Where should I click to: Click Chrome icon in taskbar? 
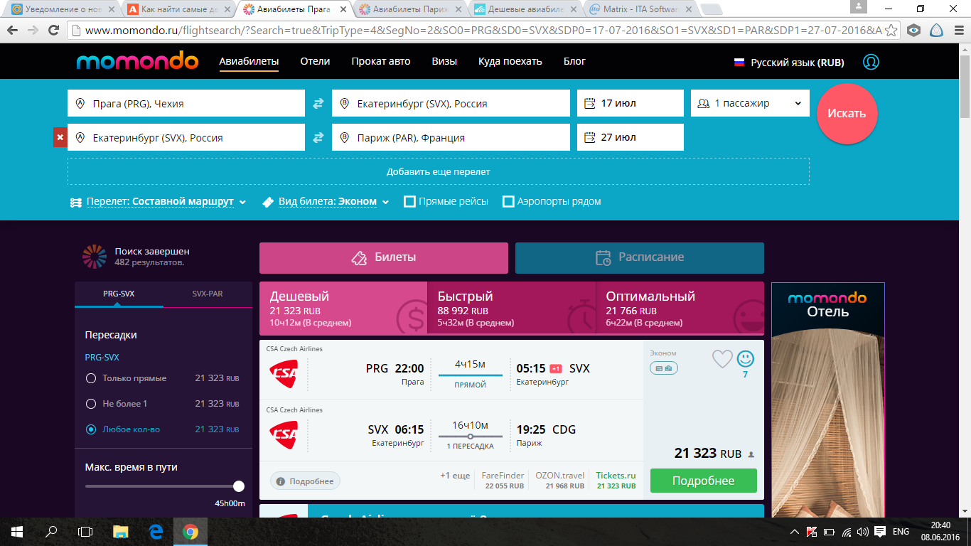190,531
